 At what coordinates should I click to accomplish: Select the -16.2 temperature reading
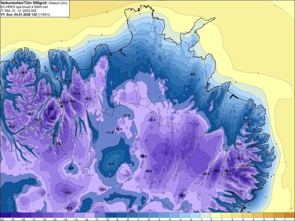239,158
